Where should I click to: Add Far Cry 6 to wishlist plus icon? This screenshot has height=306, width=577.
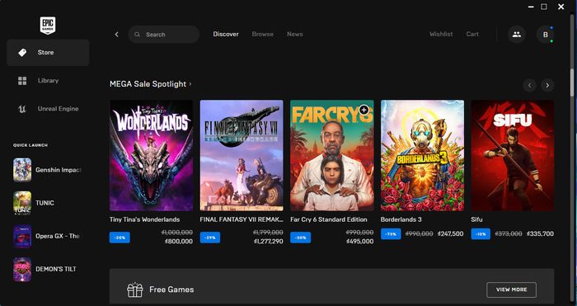[364, 110]
